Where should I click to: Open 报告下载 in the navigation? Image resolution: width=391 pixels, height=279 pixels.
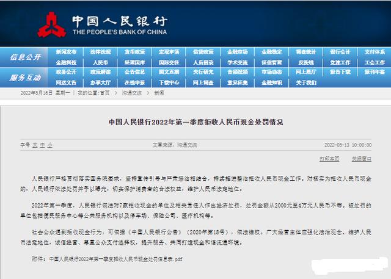(x=340, y=72)
